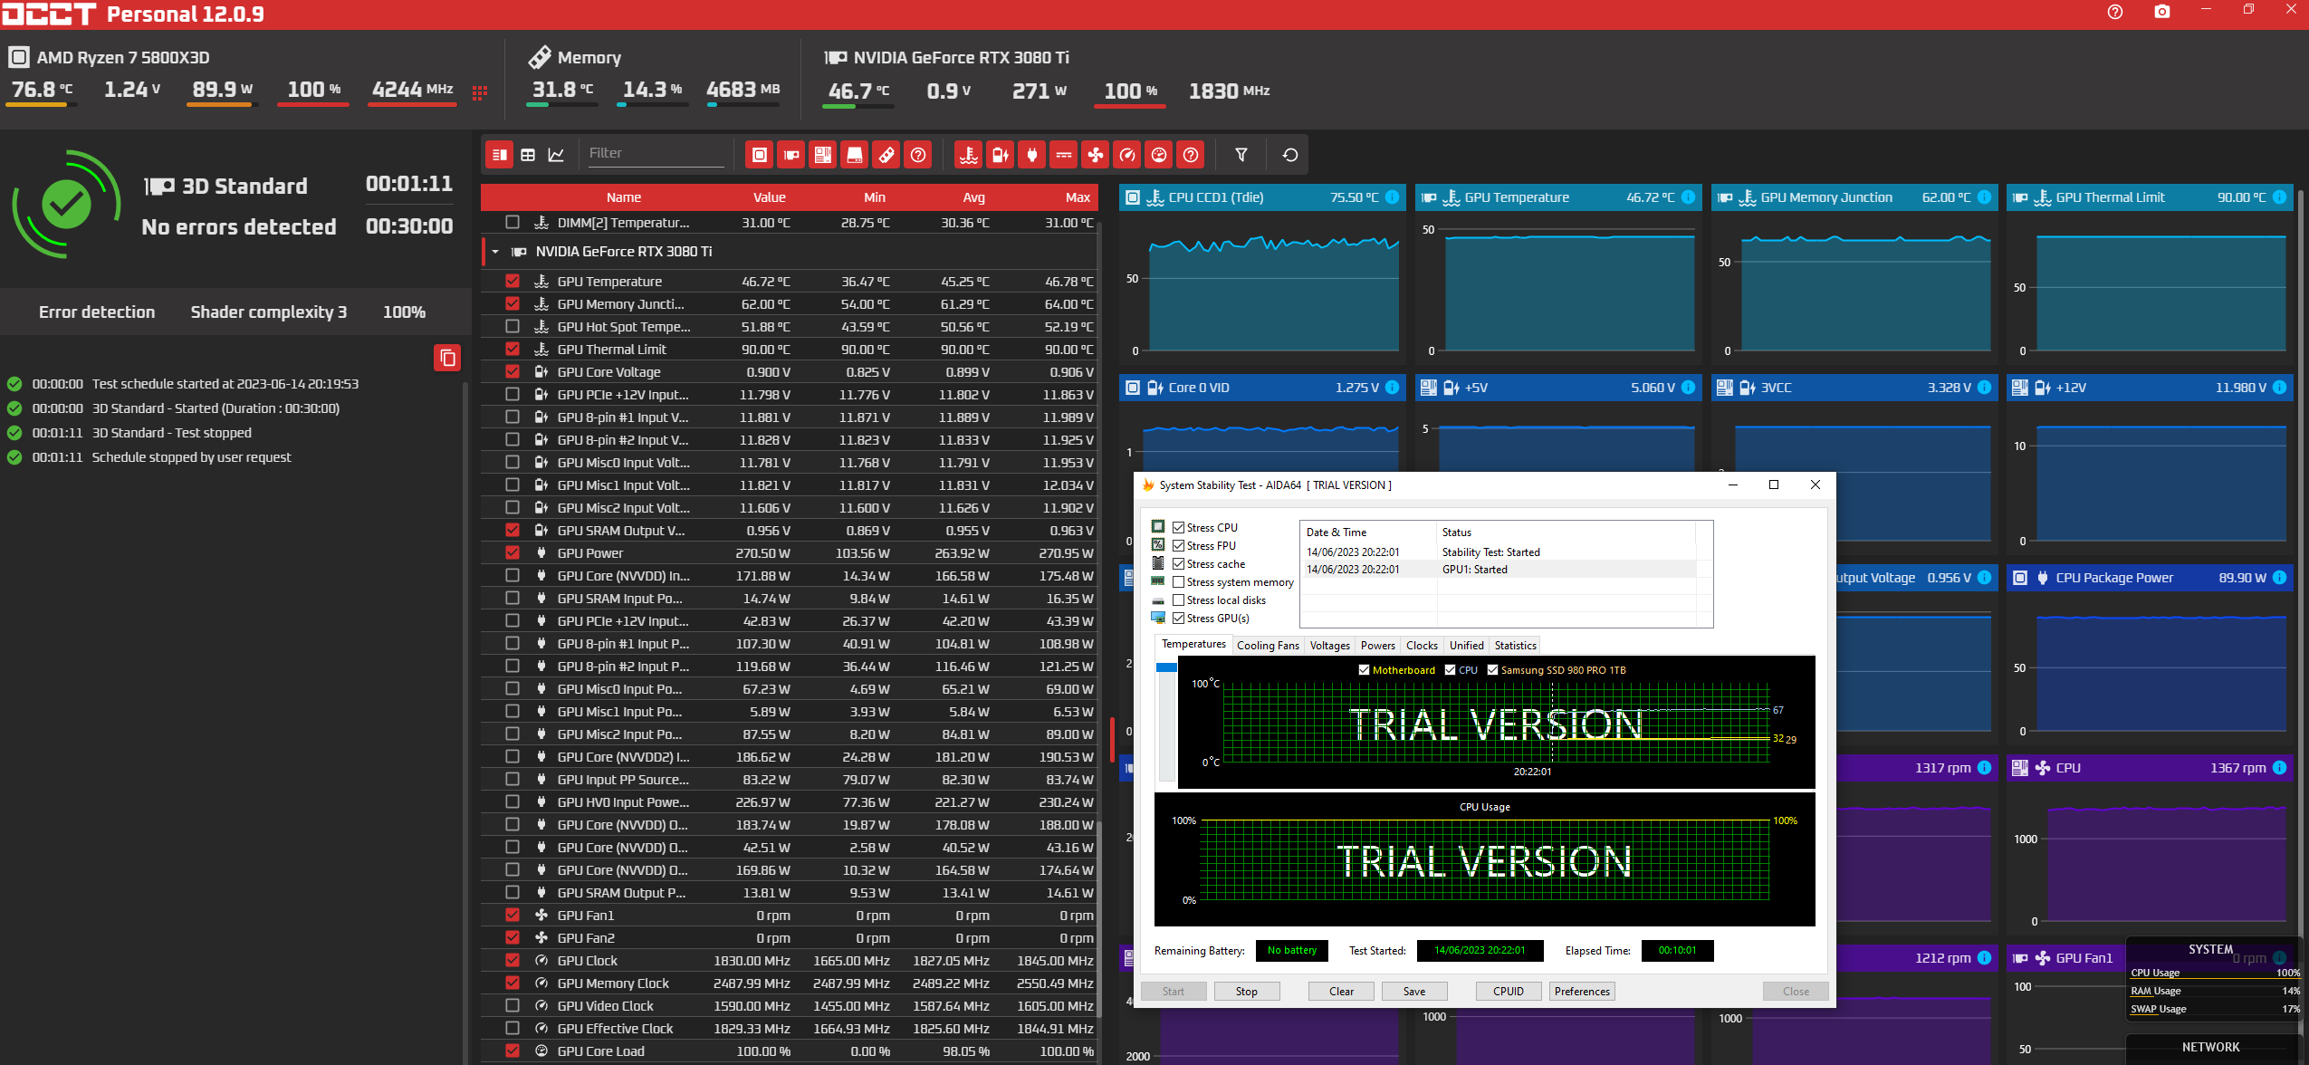Open info for GPU Temperature graph
2309x1065 pixels.
[1689, 197]
